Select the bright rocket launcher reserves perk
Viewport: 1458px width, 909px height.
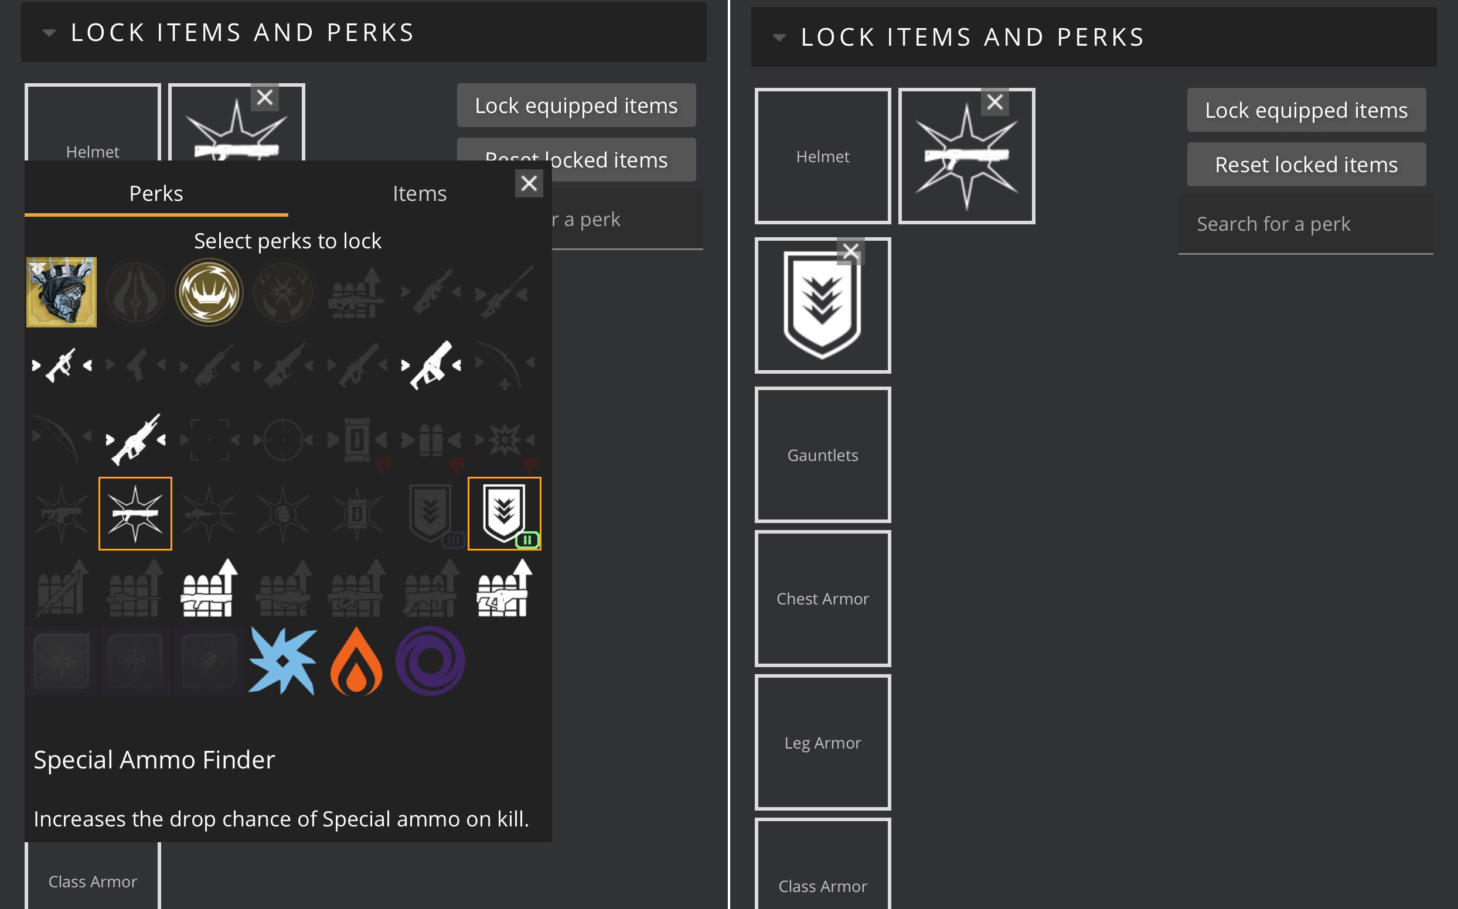[209, 587]
